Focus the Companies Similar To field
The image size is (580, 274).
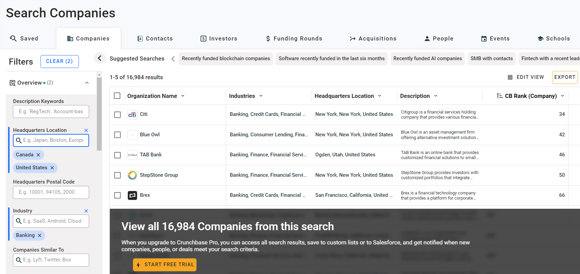click(x=51, y=260)
